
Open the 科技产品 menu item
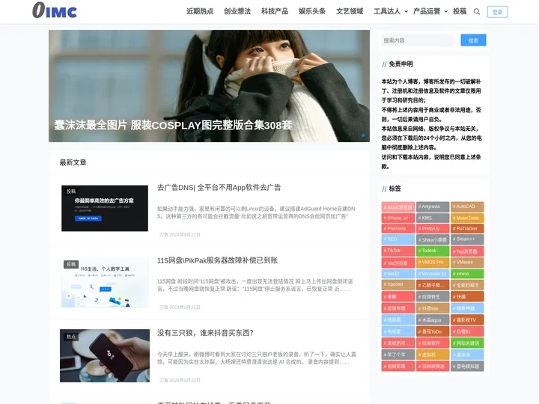(275, 11)
